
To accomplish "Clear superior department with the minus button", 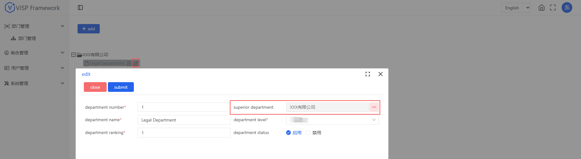I will click(x=374, y=107).
